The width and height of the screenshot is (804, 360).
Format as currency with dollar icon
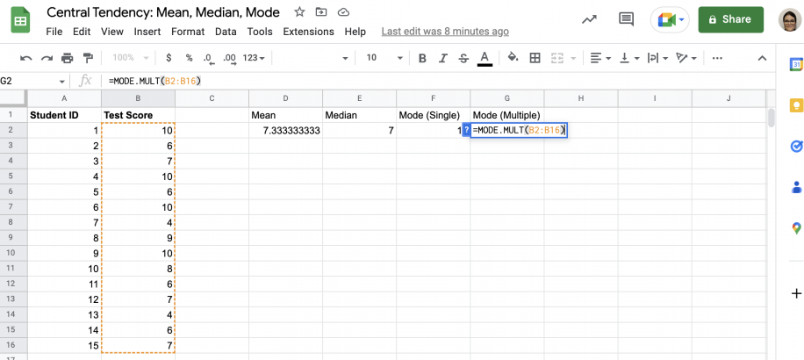coord(169,58)
